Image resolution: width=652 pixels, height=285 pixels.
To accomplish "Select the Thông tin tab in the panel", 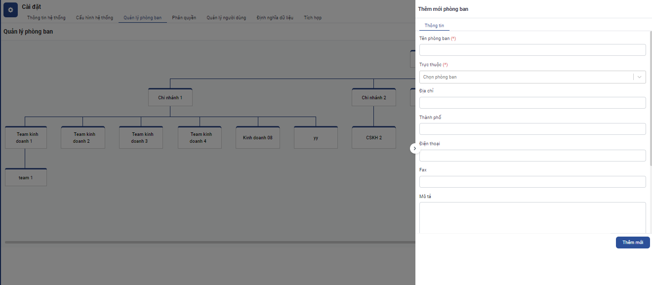I will coord(434,26).
